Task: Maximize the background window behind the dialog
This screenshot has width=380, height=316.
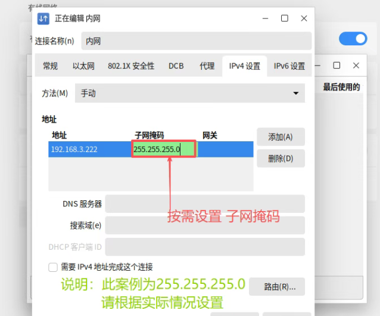Action: (x=337, y=65)
